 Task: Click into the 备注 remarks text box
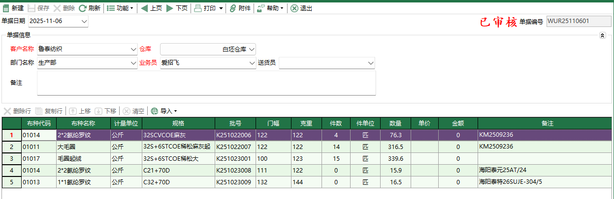click(x=206, y=83)
